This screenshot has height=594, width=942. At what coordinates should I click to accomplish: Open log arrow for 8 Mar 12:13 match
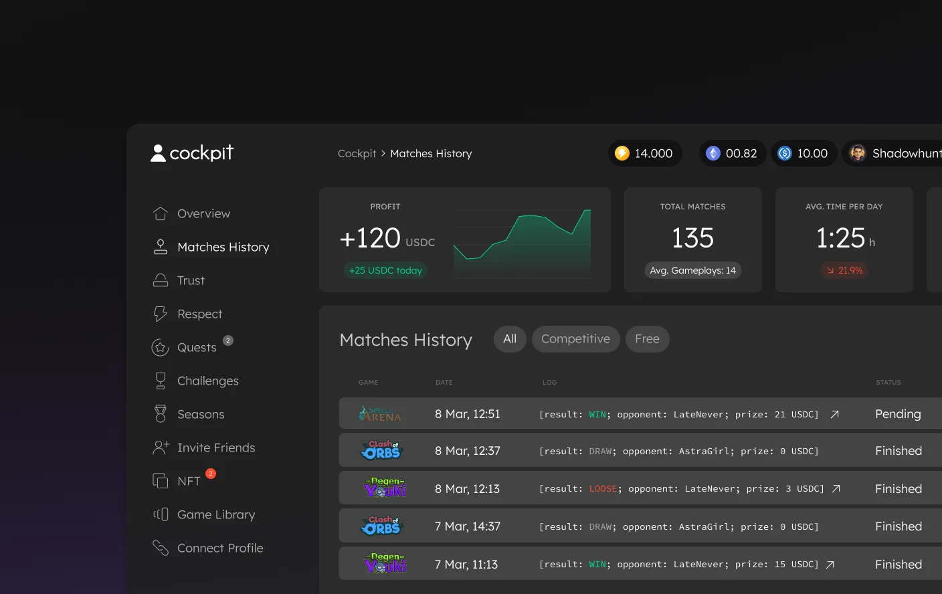pyautogui.click(x=836, y=489)
